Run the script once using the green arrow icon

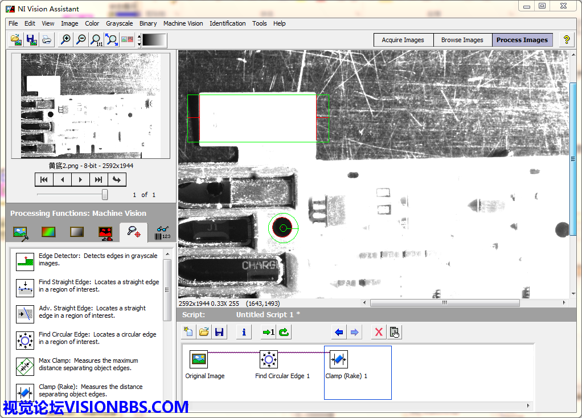point(268,332)
